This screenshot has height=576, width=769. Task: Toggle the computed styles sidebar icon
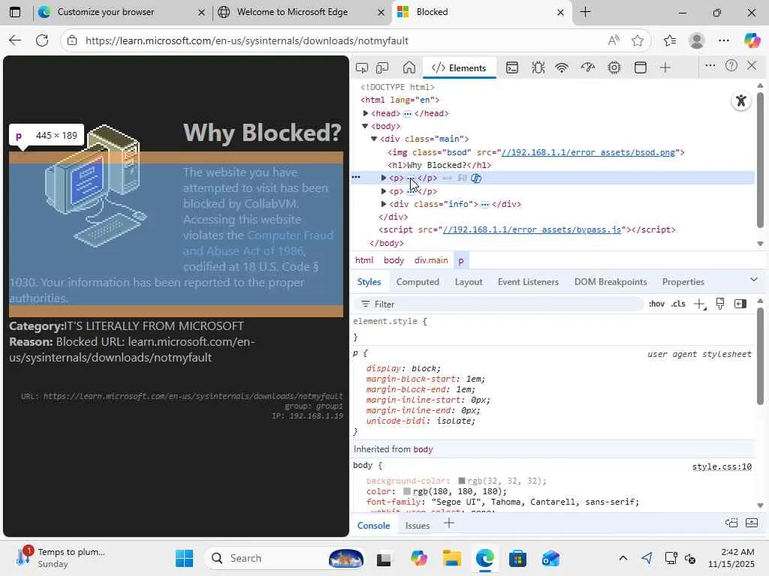(x=740, y=304)
